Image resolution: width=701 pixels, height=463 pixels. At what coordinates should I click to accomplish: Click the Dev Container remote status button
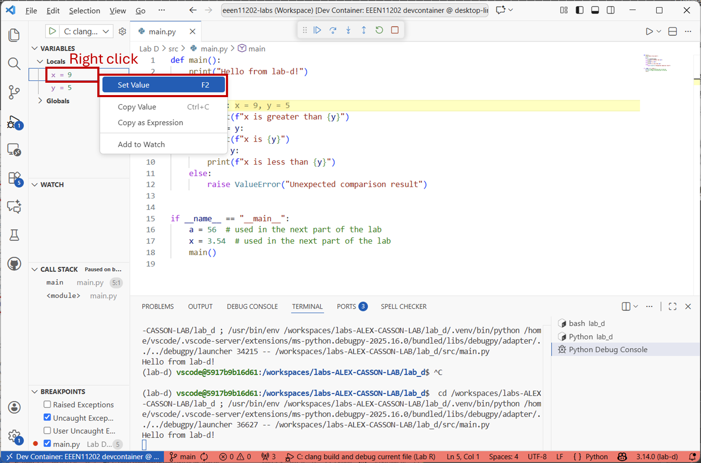click(x=83, y=457)
